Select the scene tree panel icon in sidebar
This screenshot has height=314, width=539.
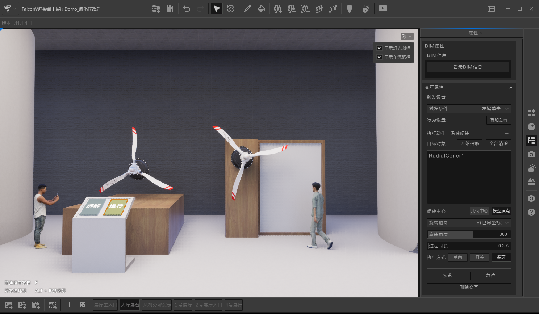[531, 140]
